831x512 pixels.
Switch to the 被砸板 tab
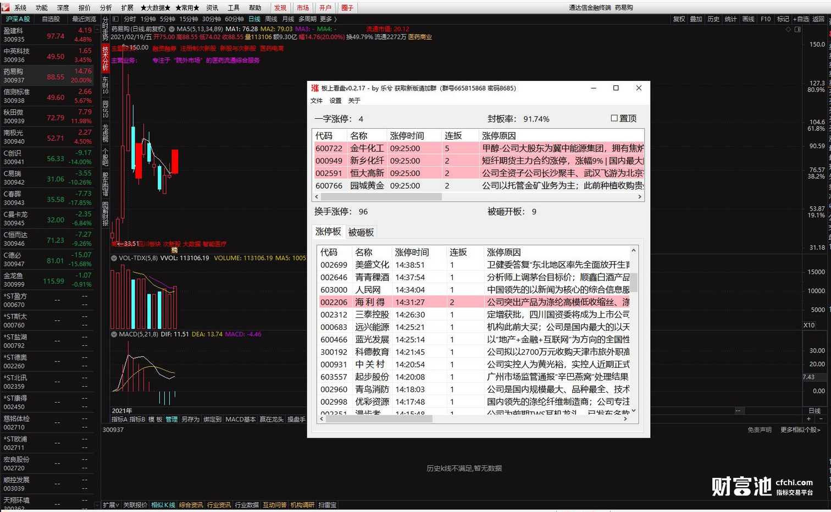click(361, 232)
